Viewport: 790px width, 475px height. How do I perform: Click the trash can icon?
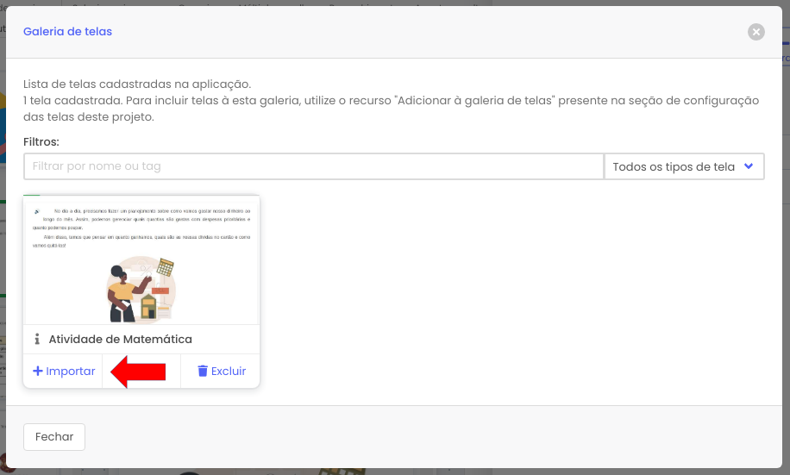point(203,372)
